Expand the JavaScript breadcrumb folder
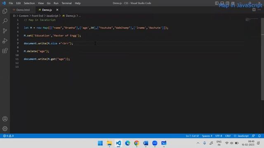 click(52, 16)
